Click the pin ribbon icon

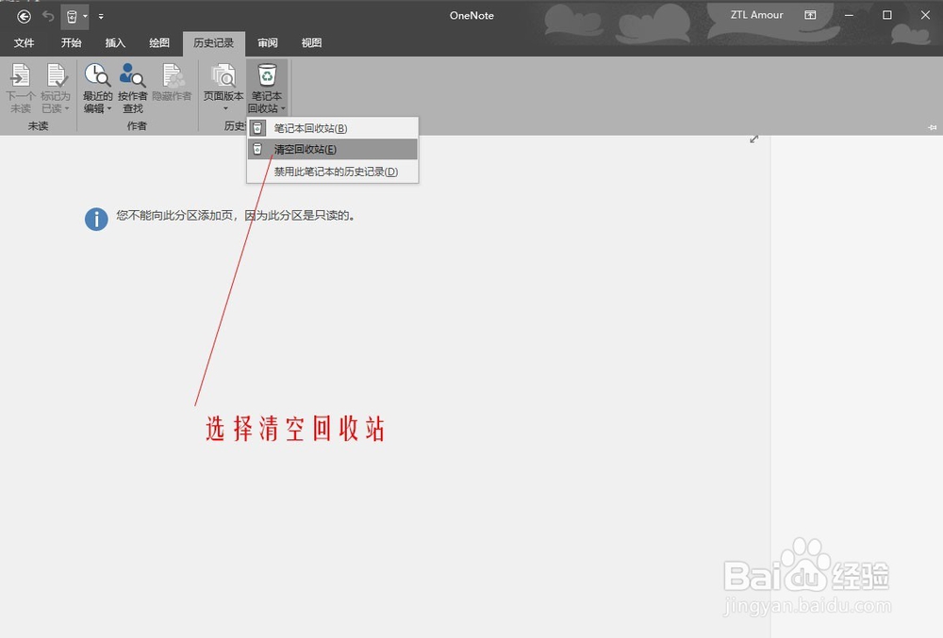(933, 127)
